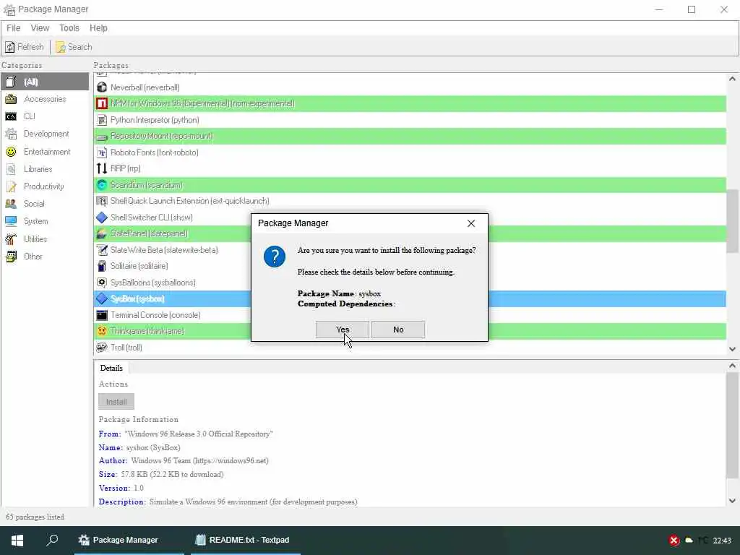
Task: Click the Python Interpreter package icon
Action: pyautogui.click(x=101, y=120)
